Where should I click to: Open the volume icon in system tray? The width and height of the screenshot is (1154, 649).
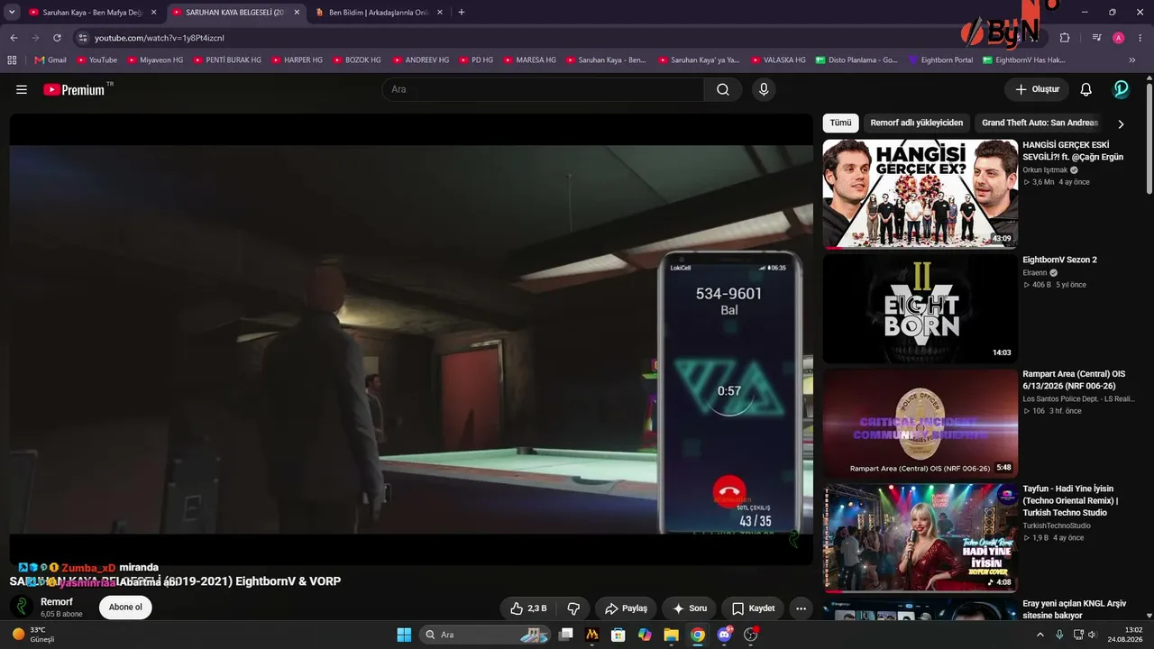click(1091, 635)
